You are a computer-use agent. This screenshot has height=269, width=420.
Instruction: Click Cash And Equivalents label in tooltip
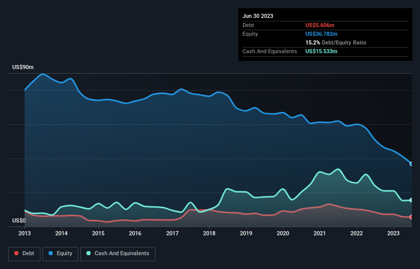(x=270, y=51)
